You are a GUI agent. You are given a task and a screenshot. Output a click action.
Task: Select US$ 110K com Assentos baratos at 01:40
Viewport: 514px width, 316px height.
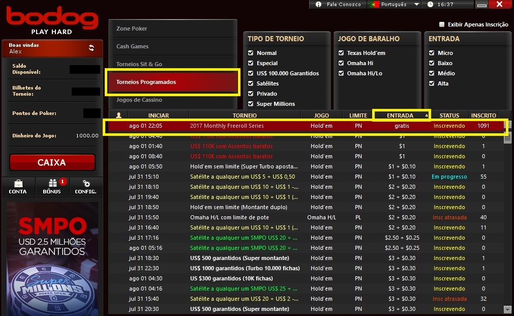[x=306, y=146]
